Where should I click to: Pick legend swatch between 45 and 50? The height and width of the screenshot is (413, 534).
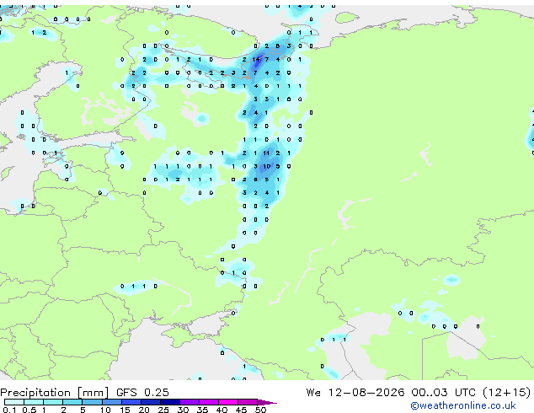(x=248, y=402)
